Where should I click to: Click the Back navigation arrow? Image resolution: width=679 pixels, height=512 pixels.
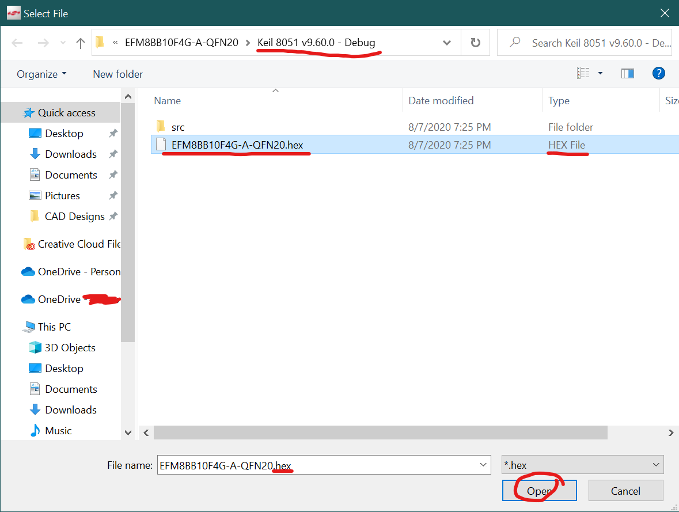point(17,42)
